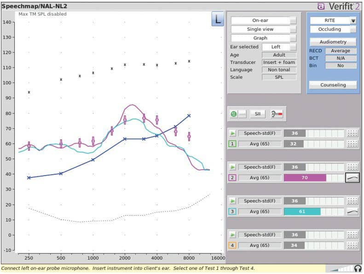Screen dimensions: 364x274
Task: Click the L left-ear indicator icon
Action: click(x=218, y=19)
